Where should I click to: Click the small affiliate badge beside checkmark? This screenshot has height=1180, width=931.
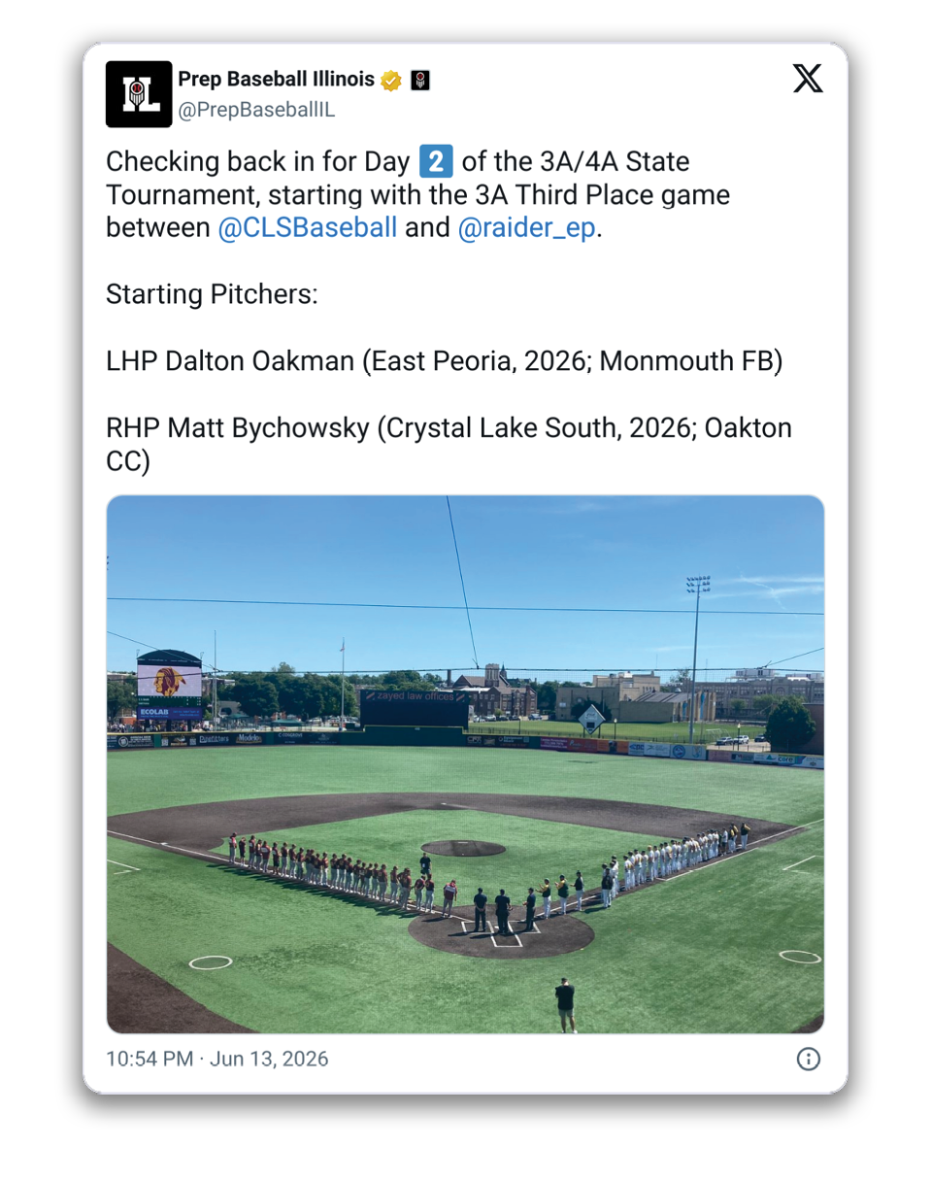click(420, 81)
